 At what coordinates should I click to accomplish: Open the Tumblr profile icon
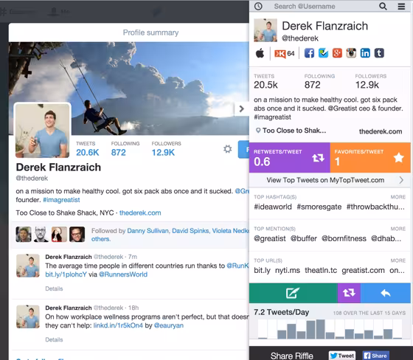tap(379, 53)
